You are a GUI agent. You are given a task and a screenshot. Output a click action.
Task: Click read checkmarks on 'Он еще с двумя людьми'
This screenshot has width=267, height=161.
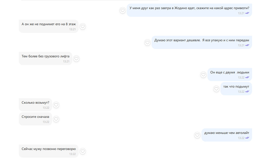pyautogui.click(x=247, y=77)
